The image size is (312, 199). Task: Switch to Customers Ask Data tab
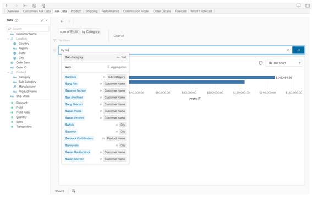pyautogui.click(x=37, y=11)
